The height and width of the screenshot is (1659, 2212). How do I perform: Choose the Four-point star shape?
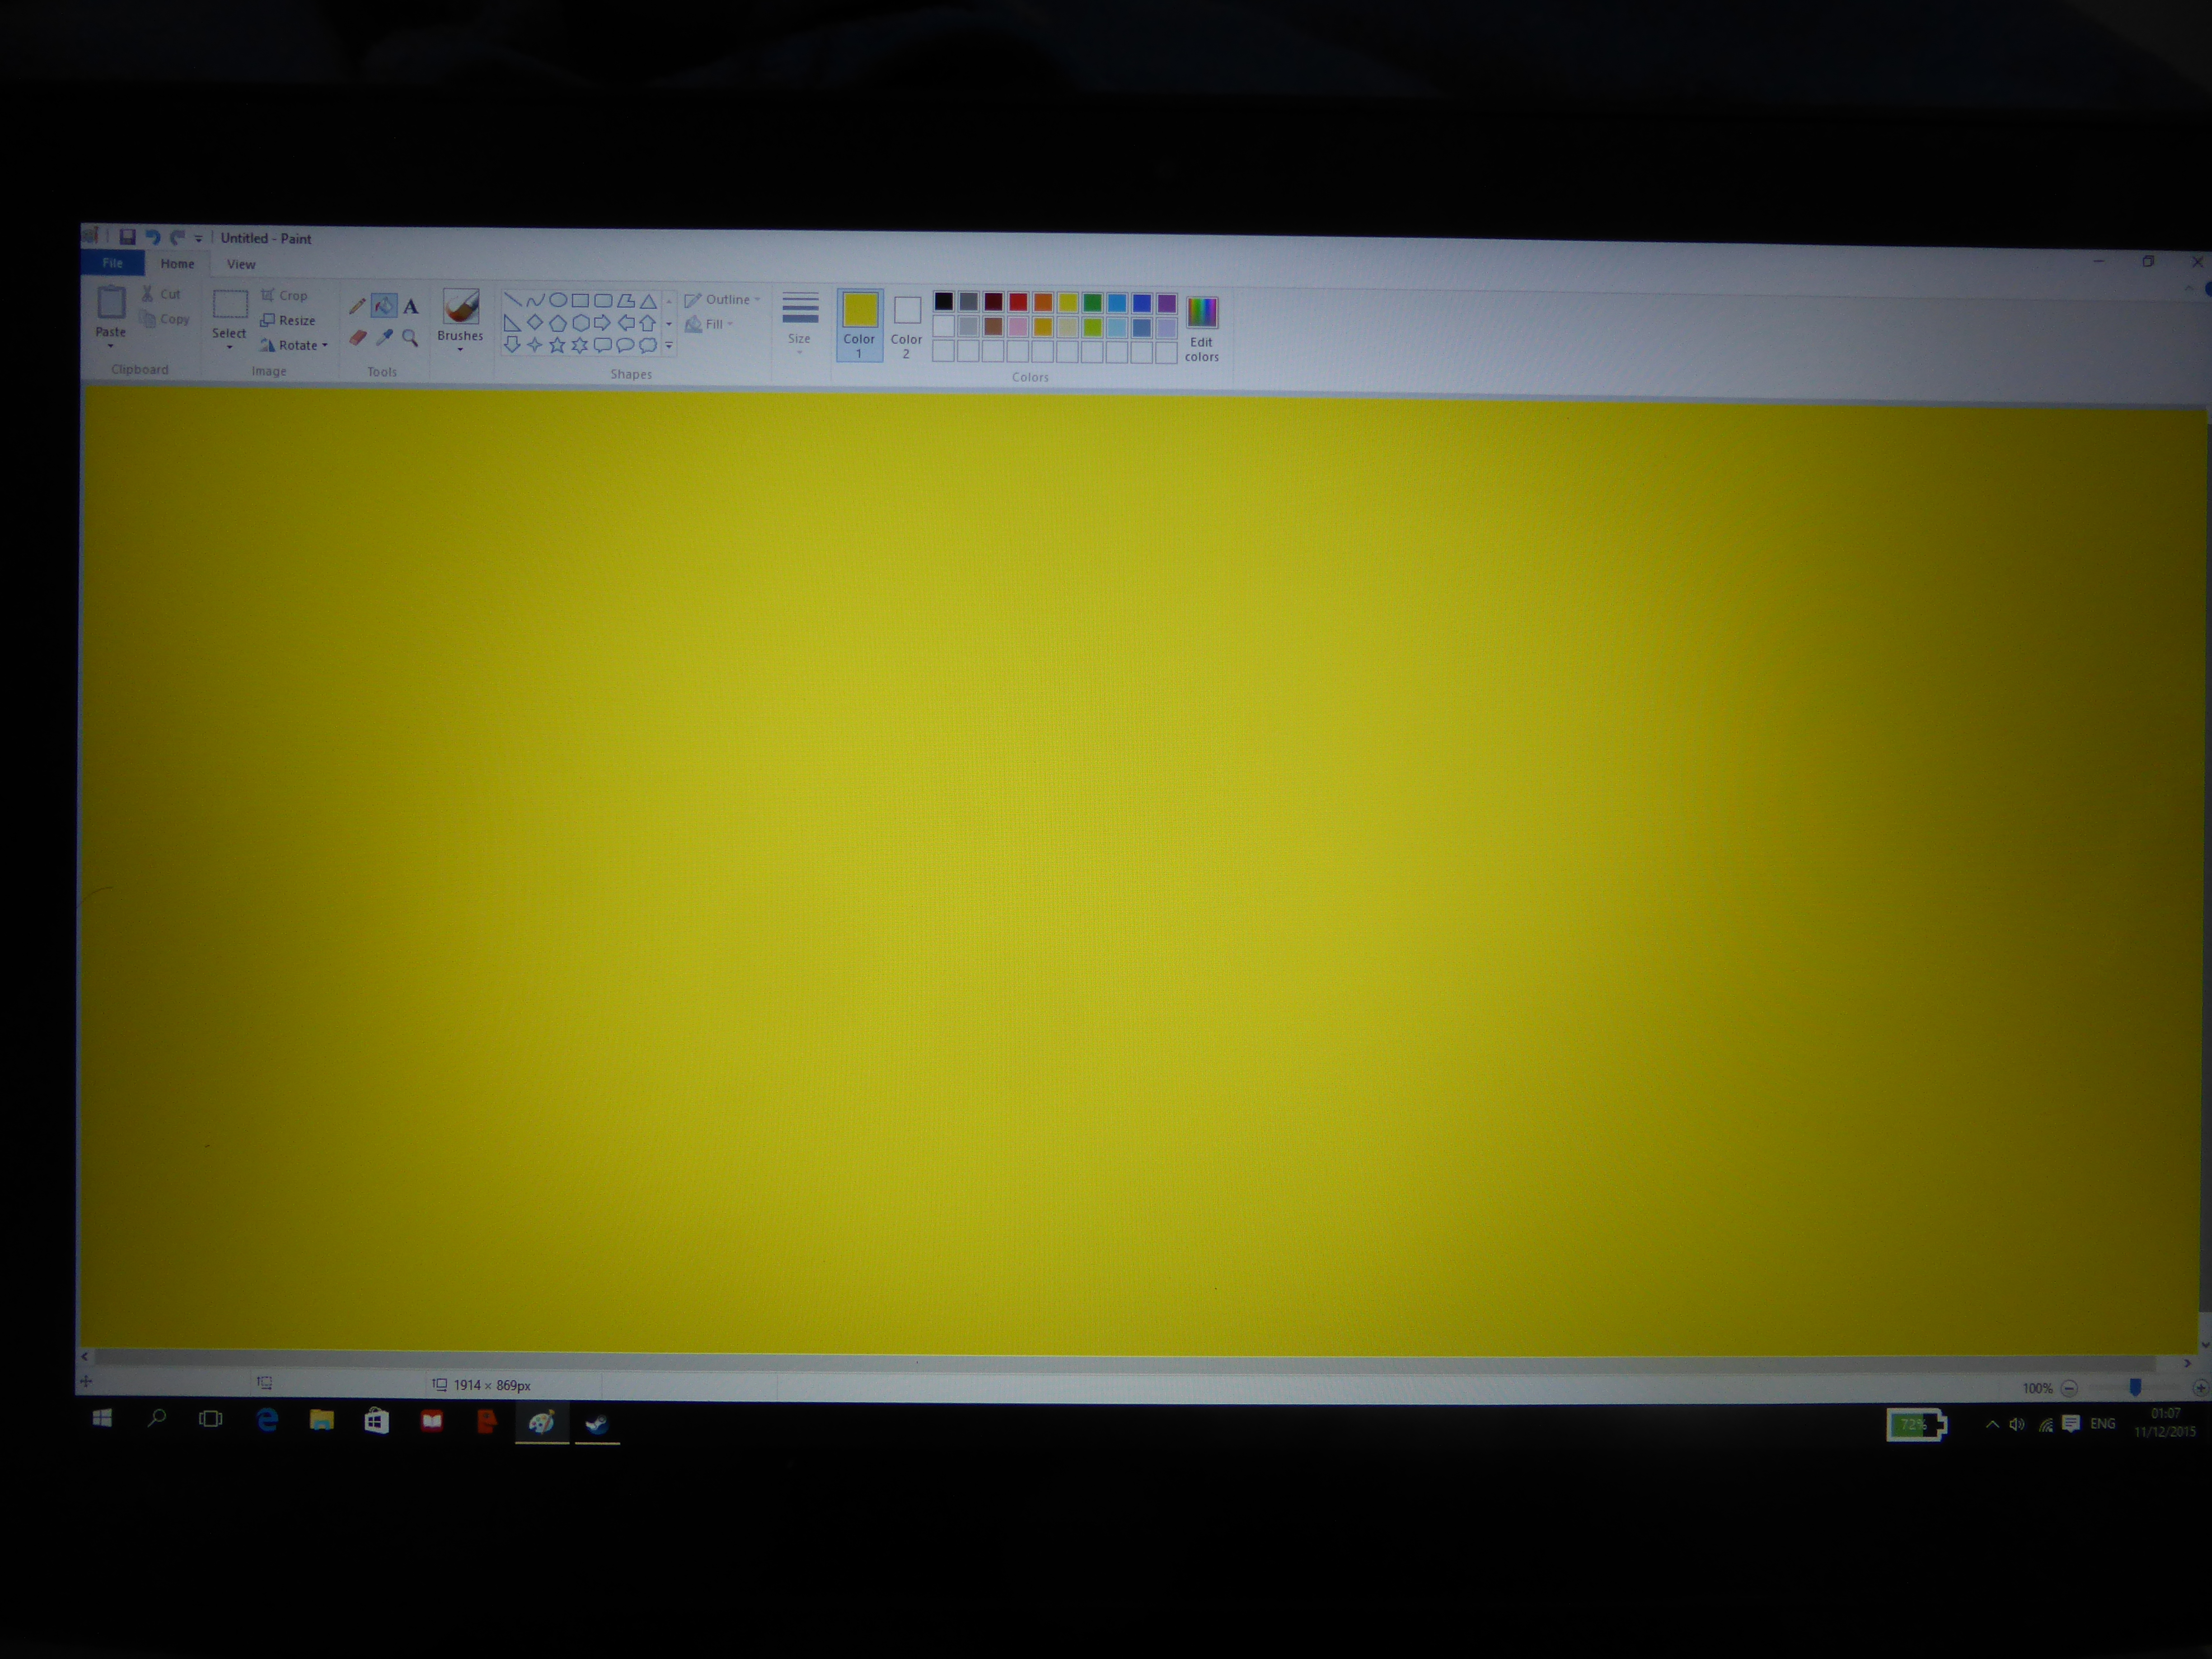coord(535,345)
